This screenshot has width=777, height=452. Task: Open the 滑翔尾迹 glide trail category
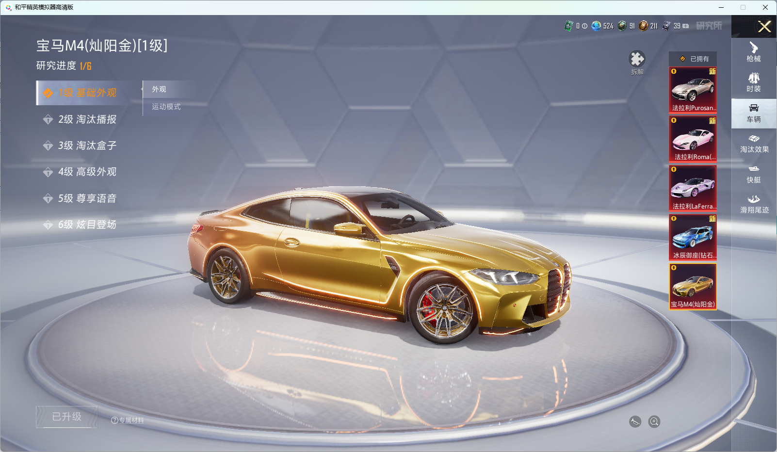click(x=754, y=204)
